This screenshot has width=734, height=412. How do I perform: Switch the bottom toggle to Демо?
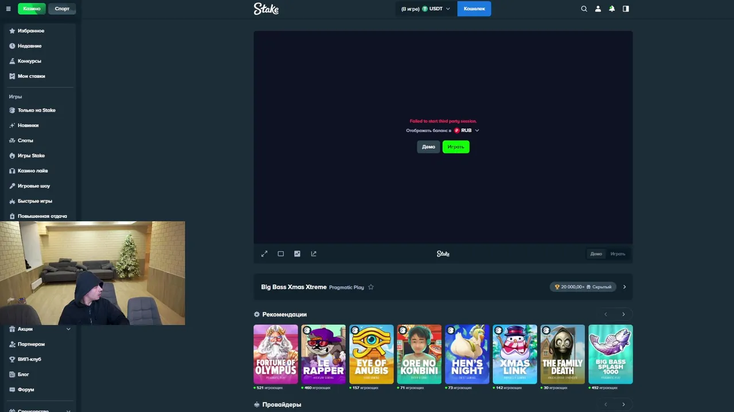(596, 254)
